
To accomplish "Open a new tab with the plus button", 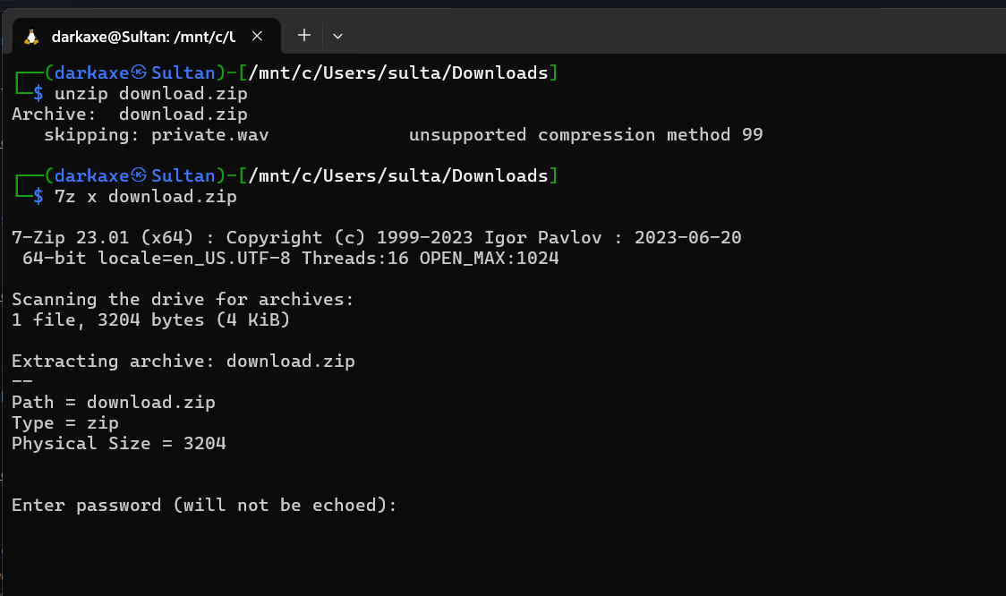I will point(304,35).
